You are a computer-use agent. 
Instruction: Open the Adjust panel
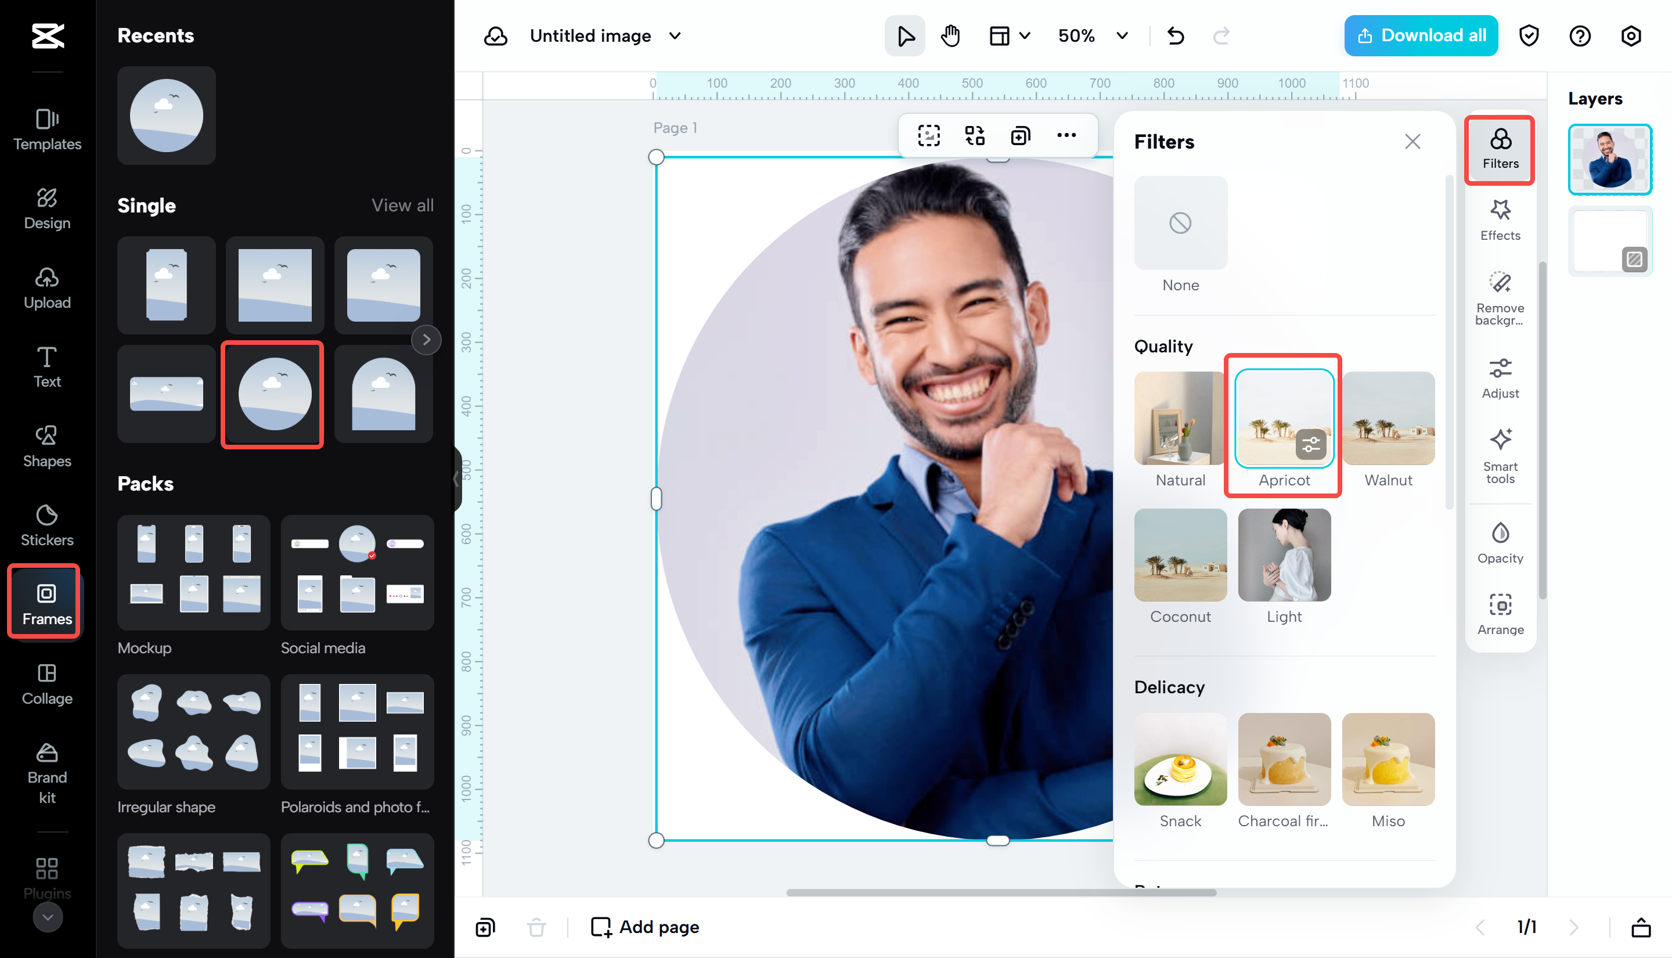(x=1500, y=376)
